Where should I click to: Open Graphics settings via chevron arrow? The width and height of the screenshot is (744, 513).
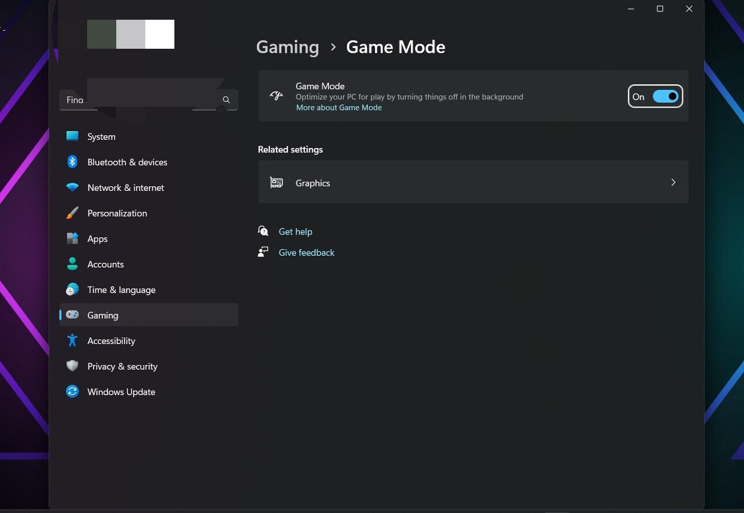pyautogui.click(x=673, y=182)
